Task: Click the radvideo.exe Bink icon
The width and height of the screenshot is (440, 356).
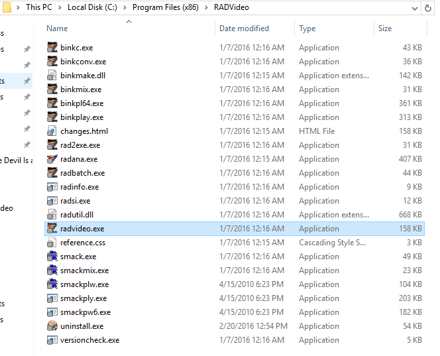Action: [x=52, y=229]
